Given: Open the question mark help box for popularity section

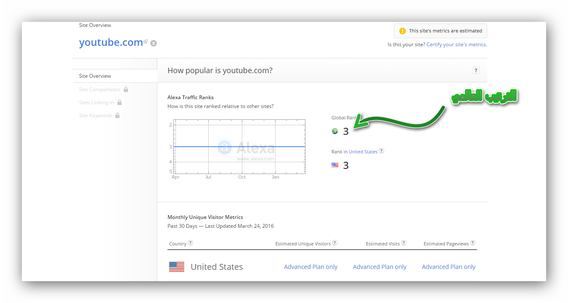Looking at the screenshot, I should click(476, 71).
